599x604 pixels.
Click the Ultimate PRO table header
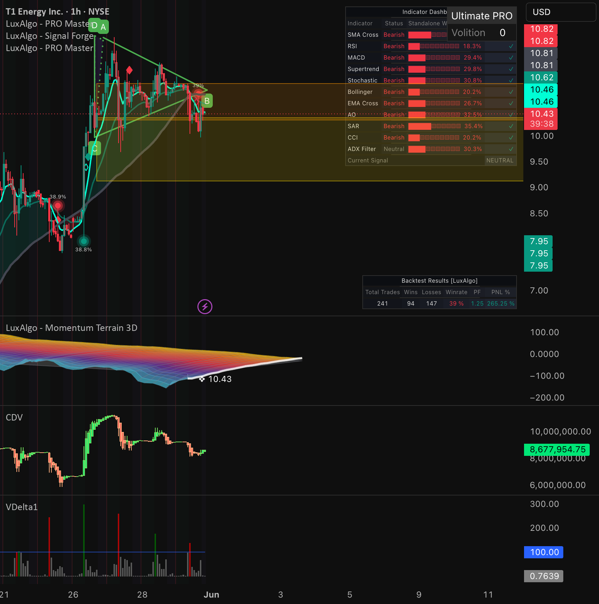coord(482,16)
